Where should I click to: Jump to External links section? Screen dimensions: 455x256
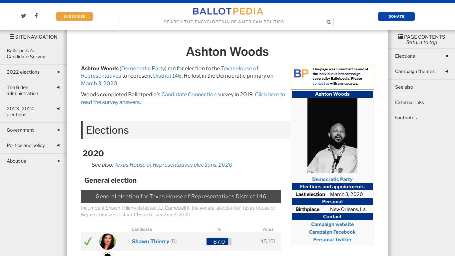409,102
